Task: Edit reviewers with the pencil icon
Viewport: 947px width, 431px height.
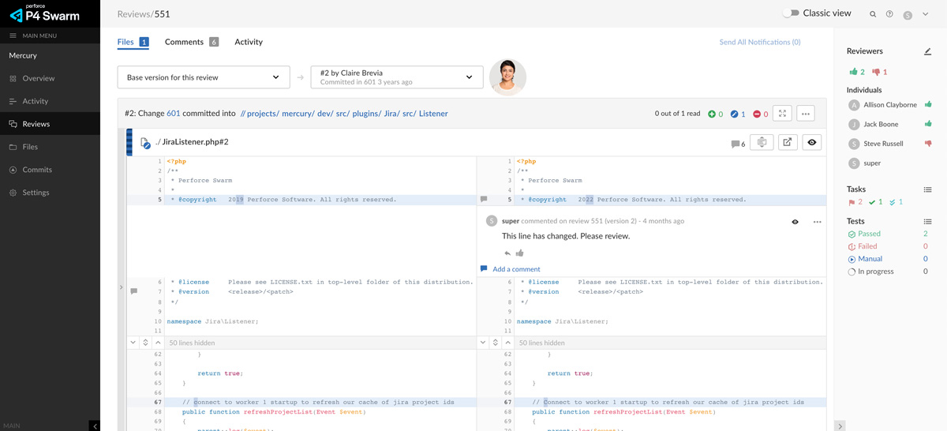Action: 927,51
